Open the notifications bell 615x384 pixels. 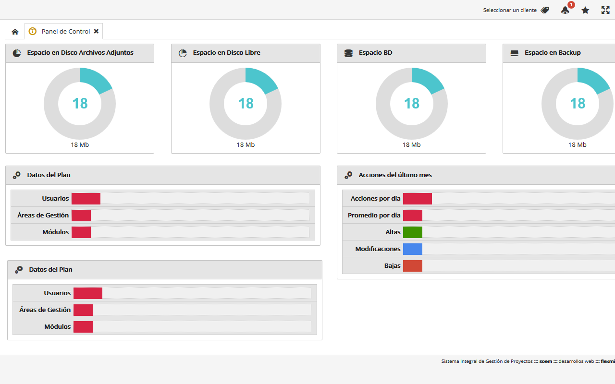(x=566, y=10)
